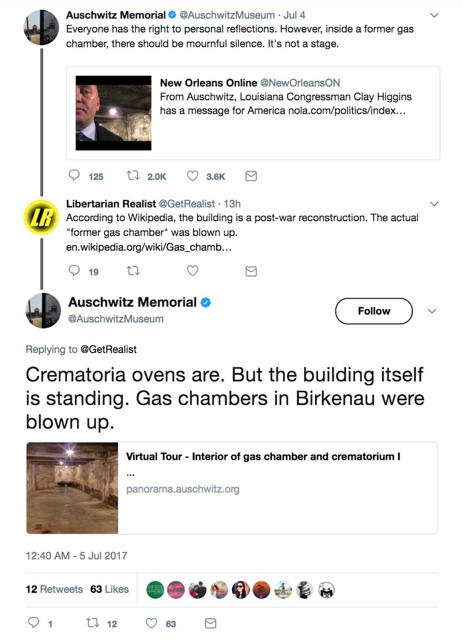Reply to Libertarian Realist's tweet
The width and height of the screenshot is (463, 641).
[x=75, y=271]
